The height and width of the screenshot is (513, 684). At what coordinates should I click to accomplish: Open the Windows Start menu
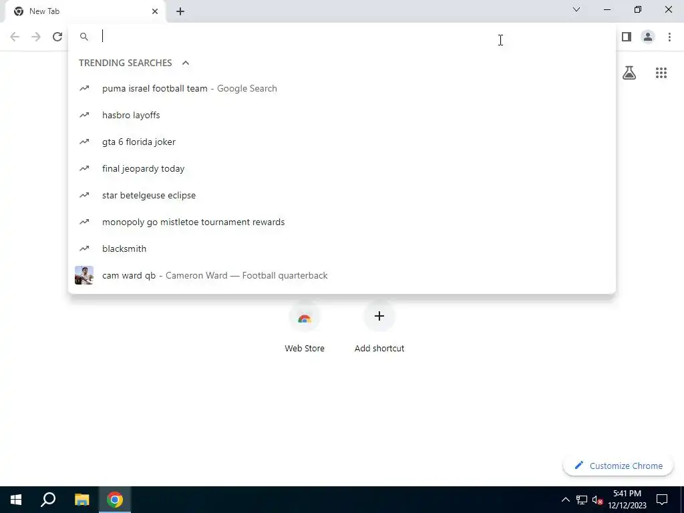16,500
